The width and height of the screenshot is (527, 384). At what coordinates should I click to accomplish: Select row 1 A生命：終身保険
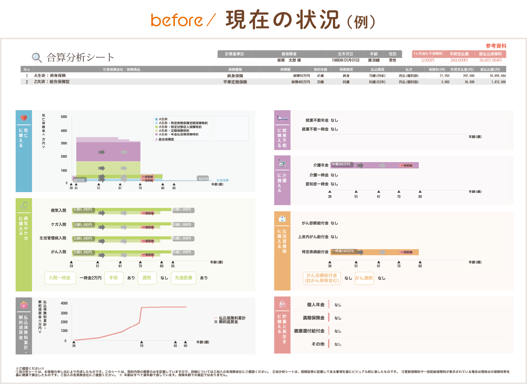point(263,76)
